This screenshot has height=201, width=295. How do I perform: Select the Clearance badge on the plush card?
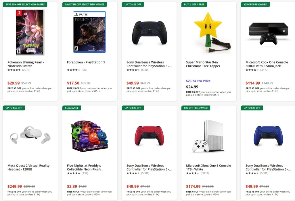tap(72, 108)
